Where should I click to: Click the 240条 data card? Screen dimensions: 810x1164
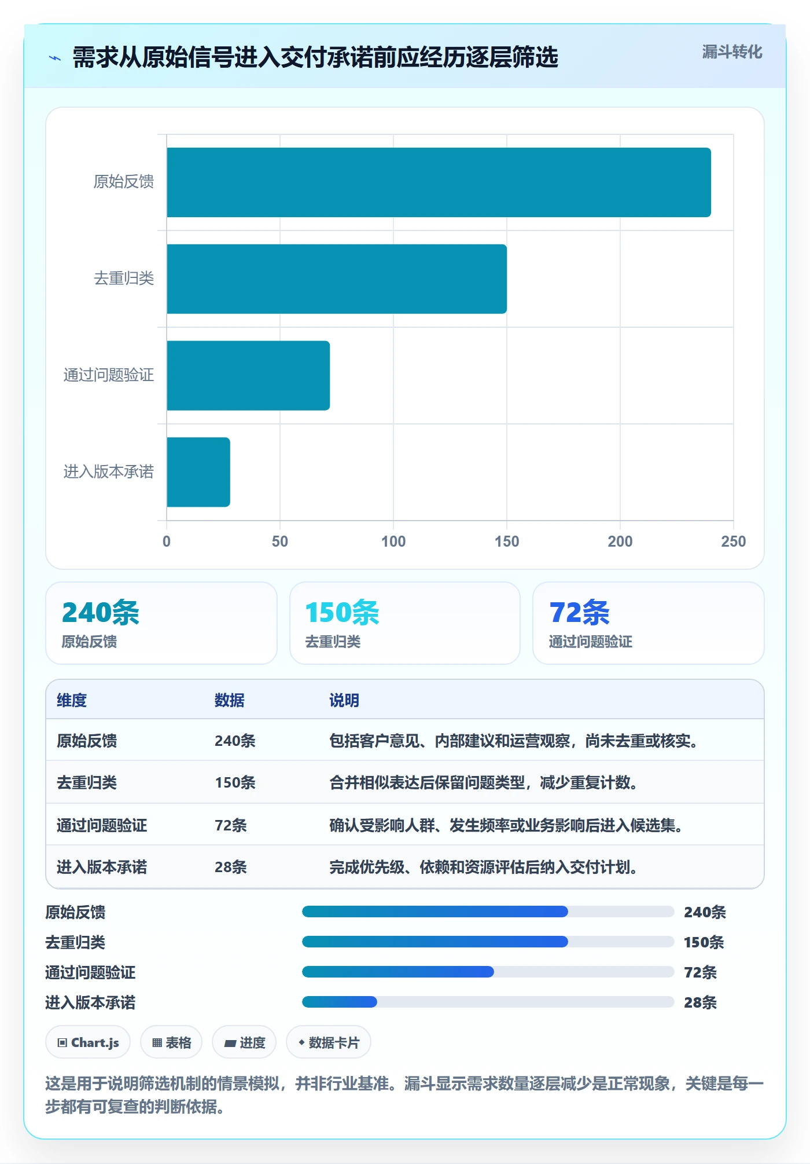coord(161,623)
